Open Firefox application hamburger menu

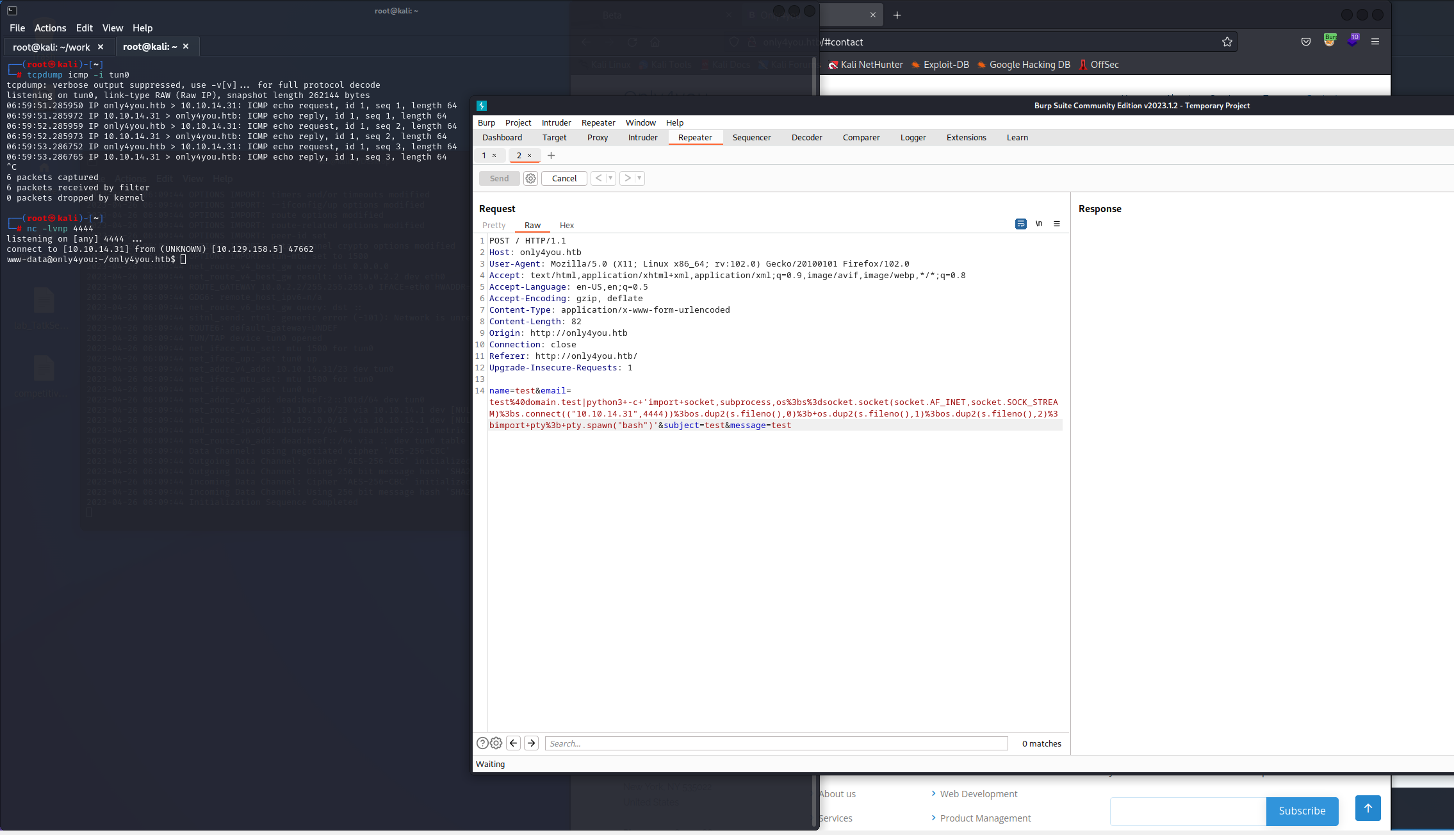(x=1375, y=42)
